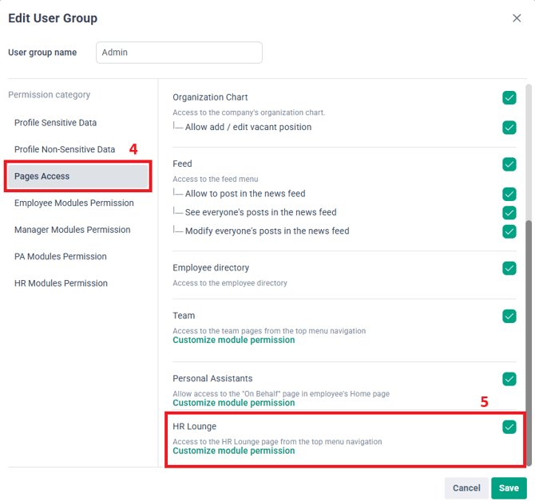Close the Edit User Group dialog
This screenshot has height=501, width=535.
516,18
